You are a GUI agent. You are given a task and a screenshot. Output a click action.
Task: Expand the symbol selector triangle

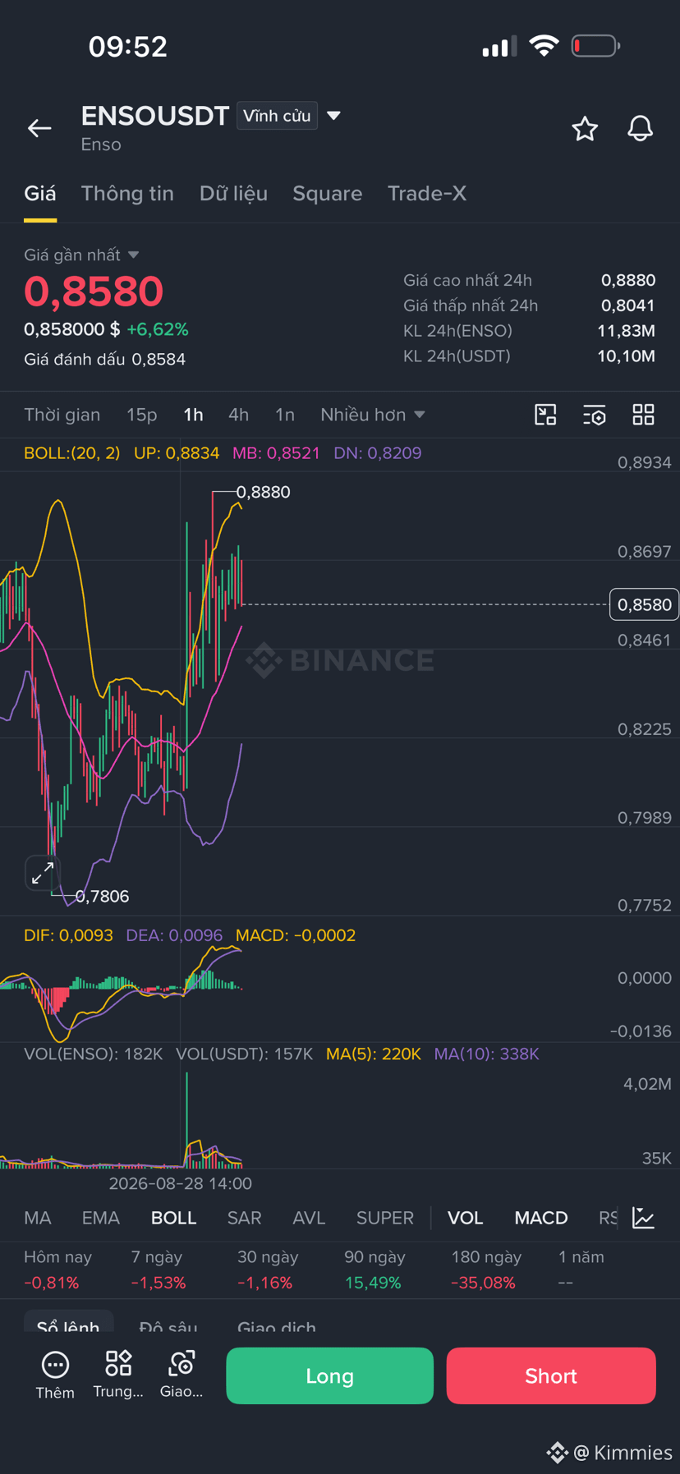(x=333, y=116)
